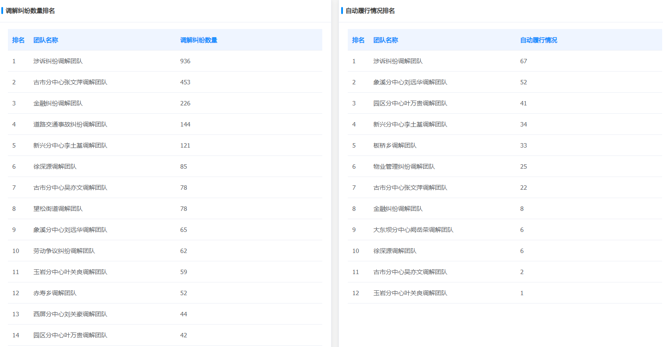The image size is (663, 347).
Task: Open 西屏分中心刘关豪调解团队 entry
Action: coord(70,314)
